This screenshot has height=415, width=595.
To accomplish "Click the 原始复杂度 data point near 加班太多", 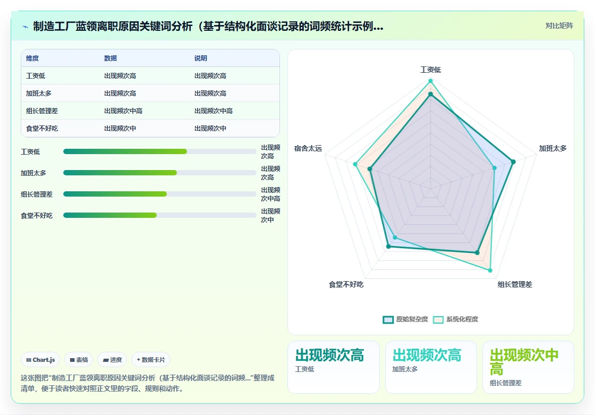I will pos(513,162).
